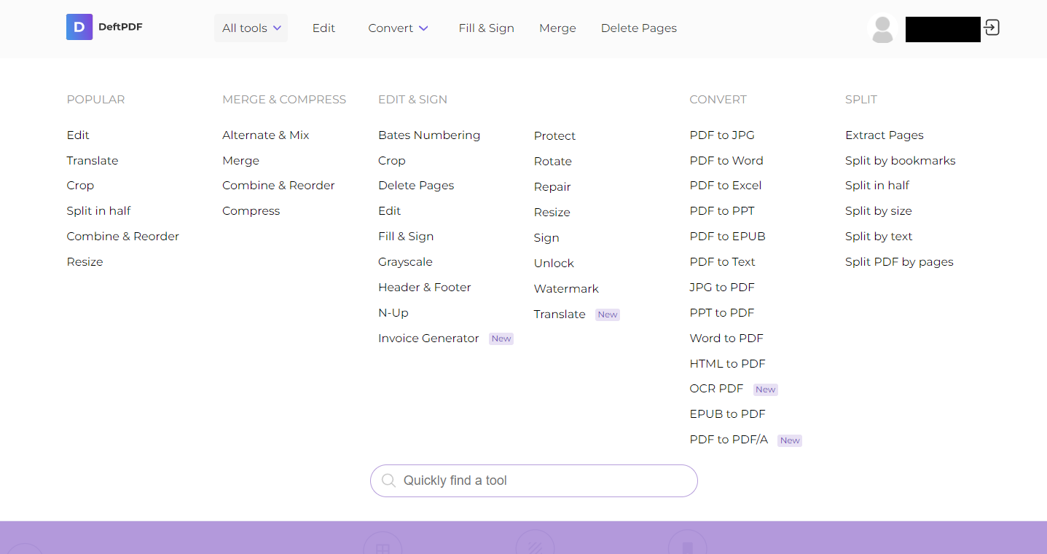
Task: Select Edit under the Popular column
Action: click(x=78, y=135)
